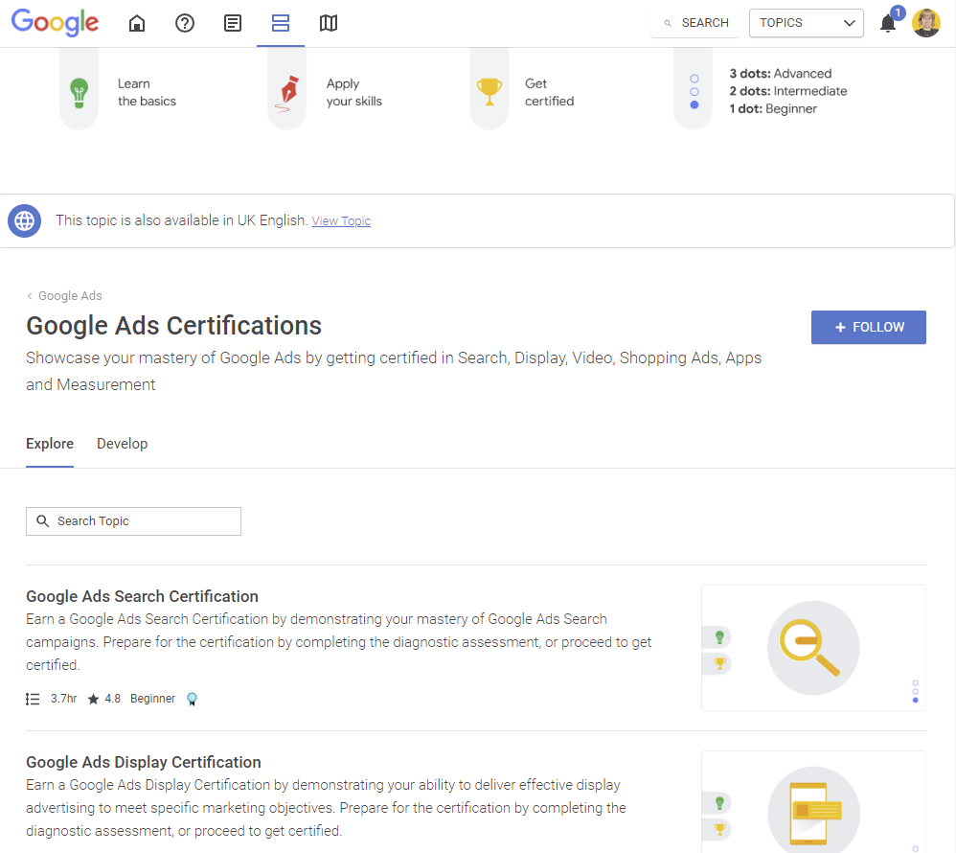Click the user profile avatar
This screenshot has width=956, height=853.
pyautogui.click(x=926, y=23)
